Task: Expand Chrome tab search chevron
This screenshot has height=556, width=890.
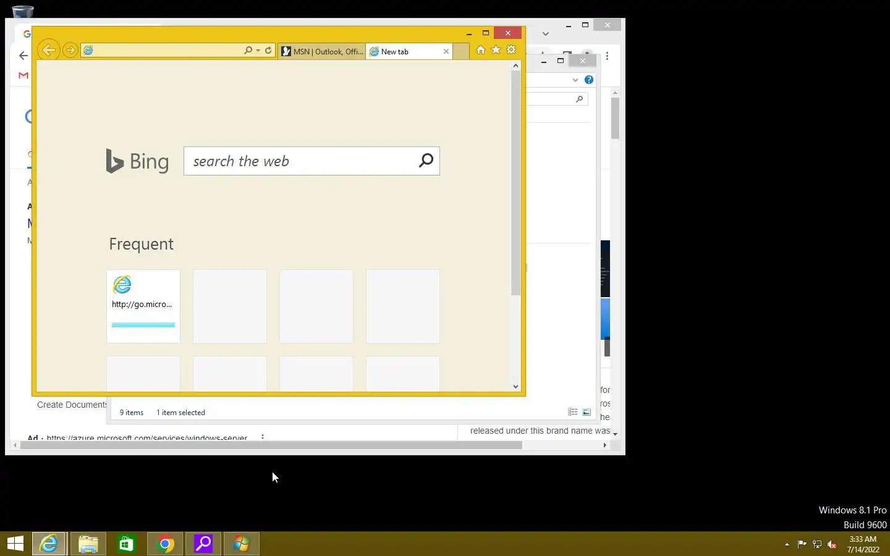Action: tap(545, 33)
